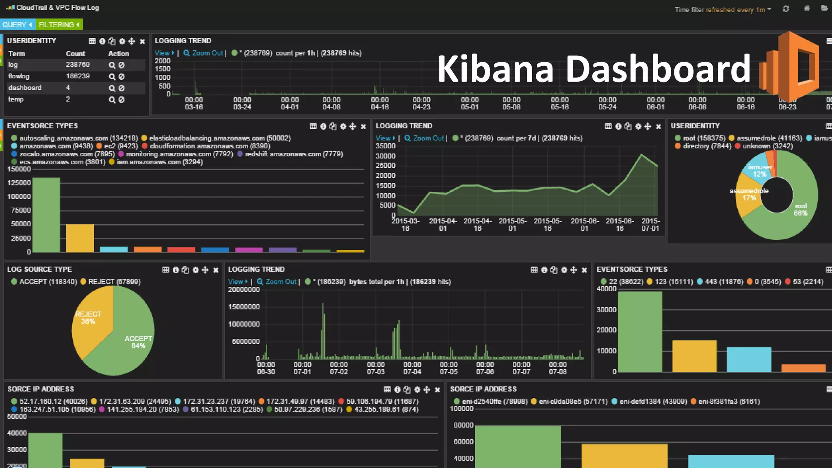
Task: Open the Time filter refreshed every 1m dropdown
Action: tap(723, 9)
